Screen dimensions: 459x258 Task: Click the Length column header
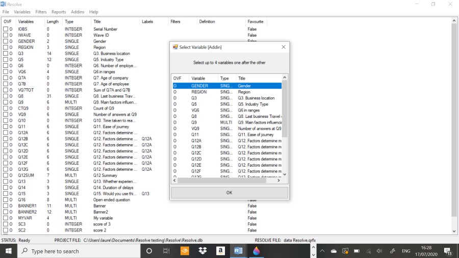pos(54,21)
